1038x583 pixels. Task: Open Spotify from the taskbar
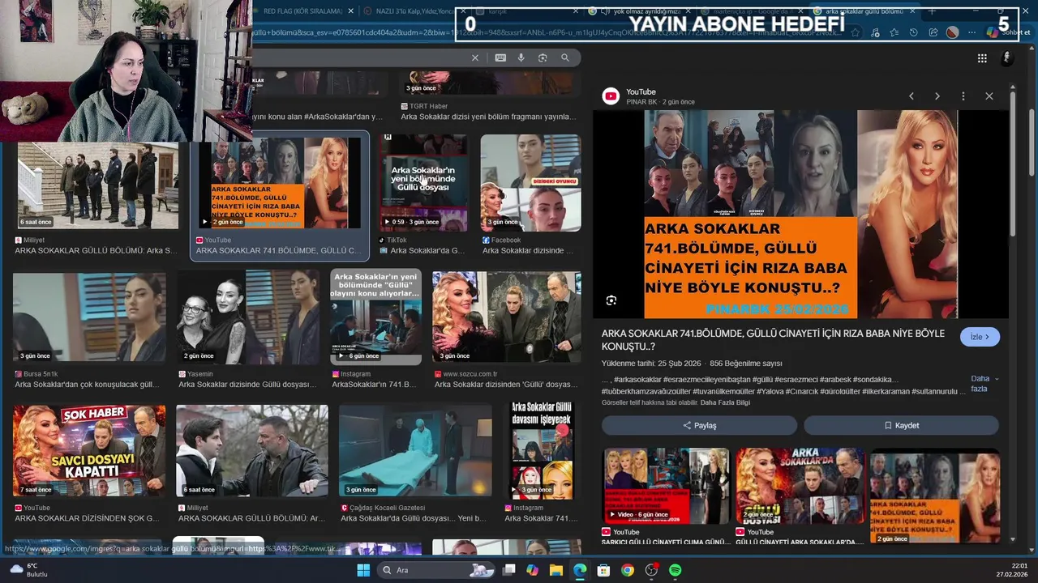[675, 570]
